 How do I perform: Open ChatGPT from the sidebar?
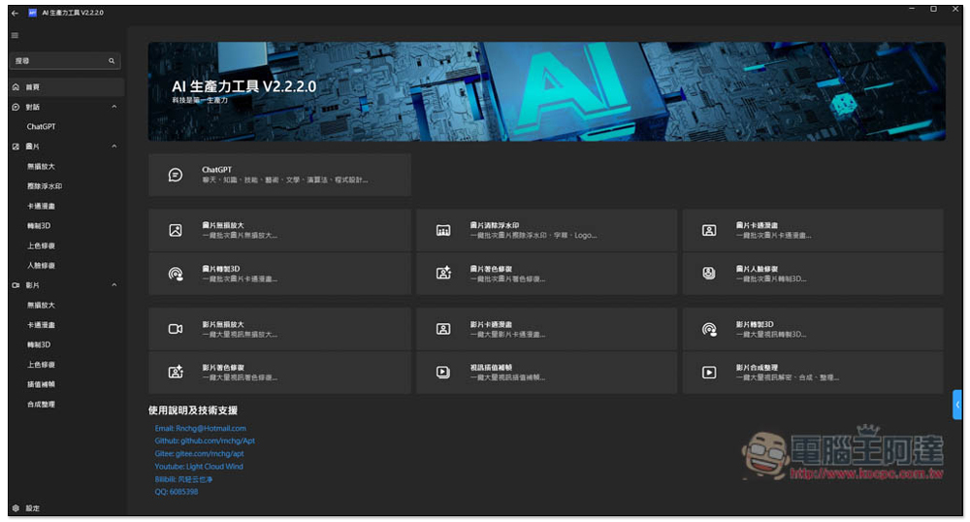point(41,127)
